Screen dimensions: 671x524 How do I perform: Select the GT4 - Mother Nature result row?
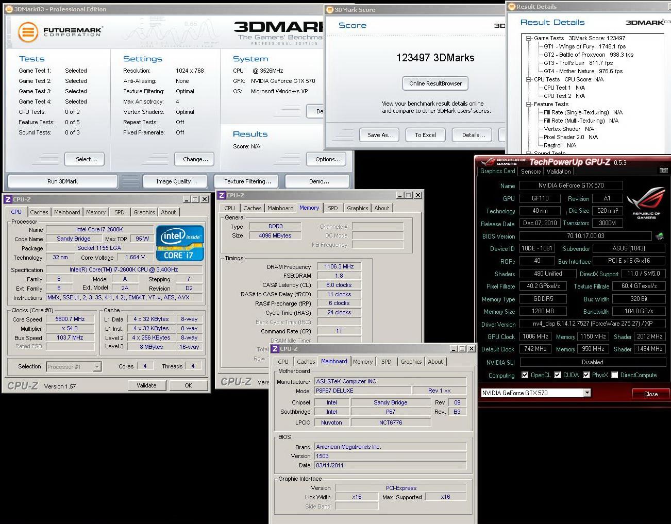583,71
